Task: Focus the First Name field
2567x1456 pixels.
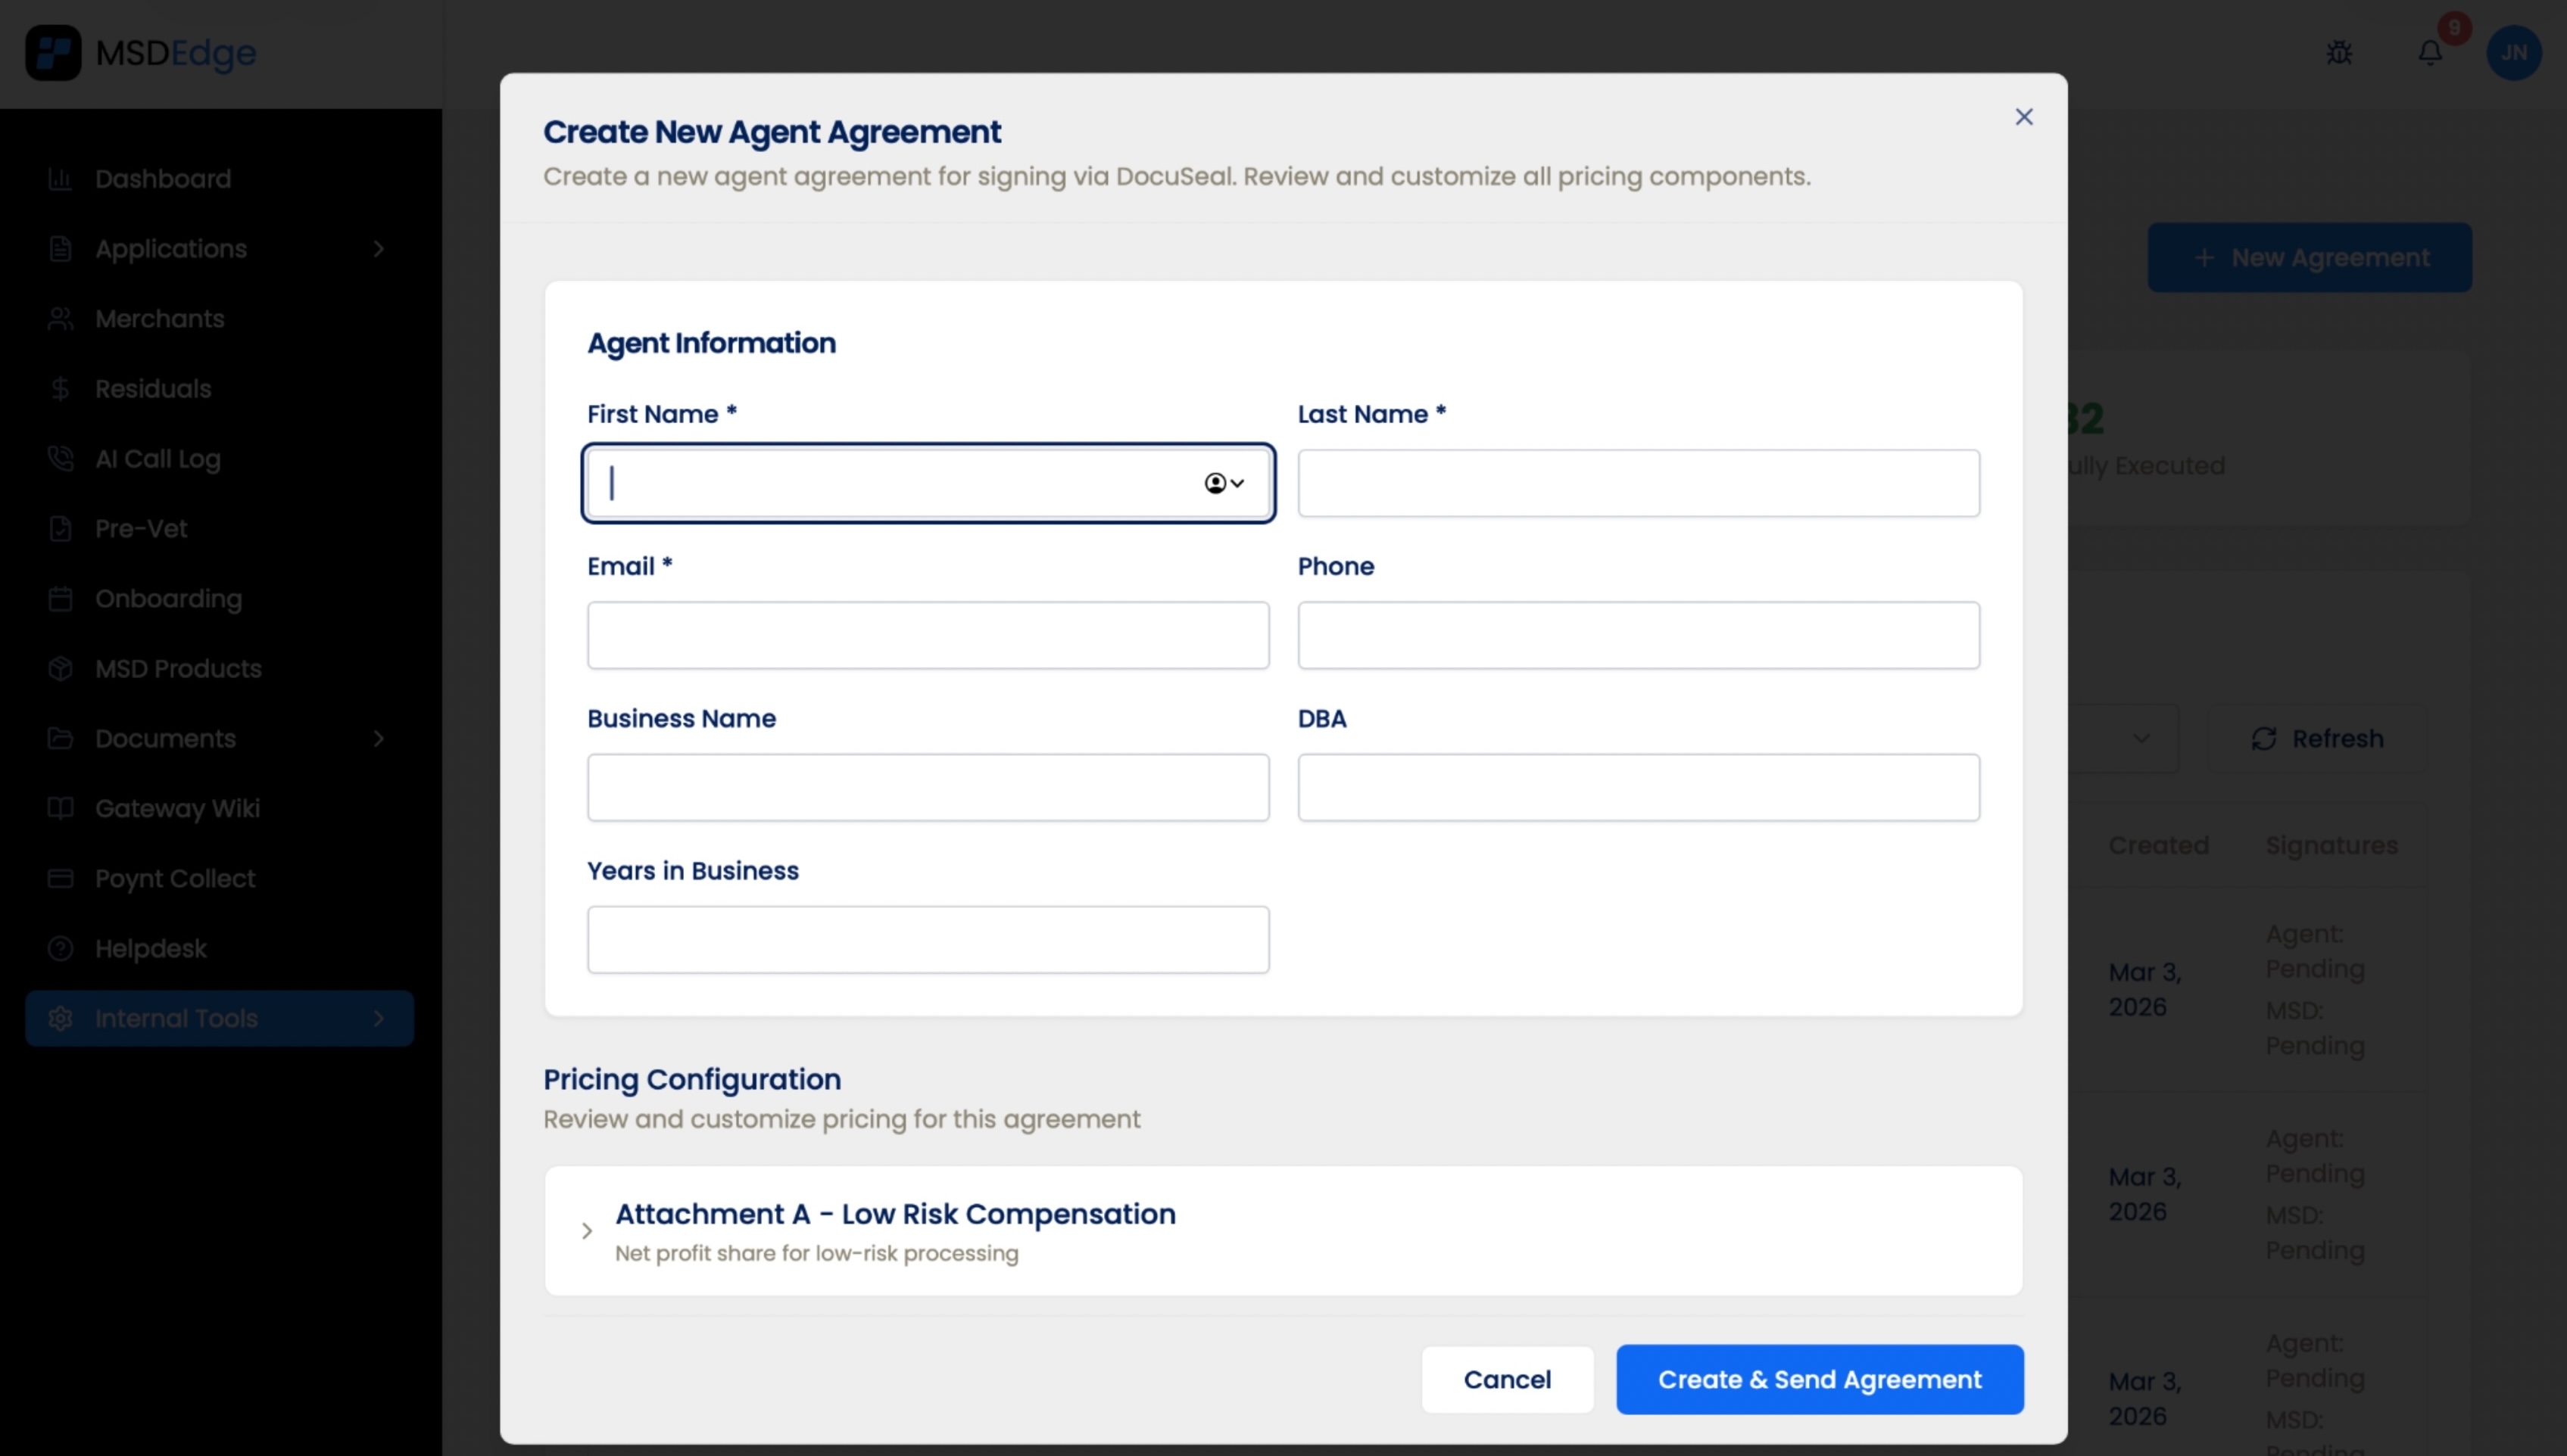Action: [928, 484]
